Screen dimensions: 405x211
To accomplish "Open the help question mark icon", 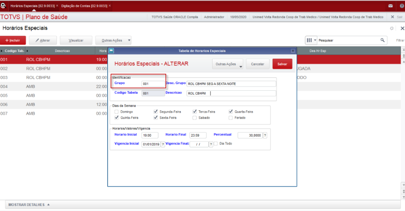I will click(402, 6).
